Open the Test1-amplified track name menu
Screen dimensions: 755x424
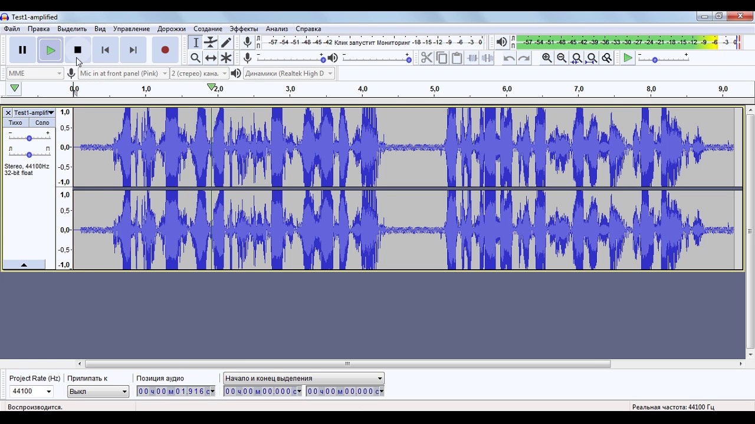pos(34,112)
